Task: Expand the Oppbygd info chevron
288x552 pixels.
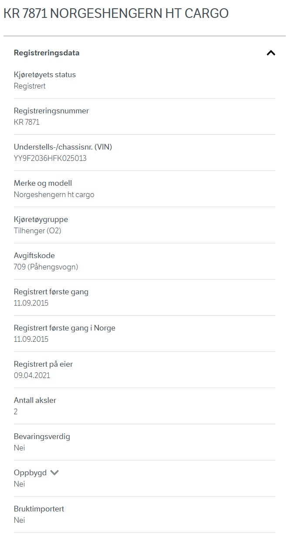Action: coord(54,473)
